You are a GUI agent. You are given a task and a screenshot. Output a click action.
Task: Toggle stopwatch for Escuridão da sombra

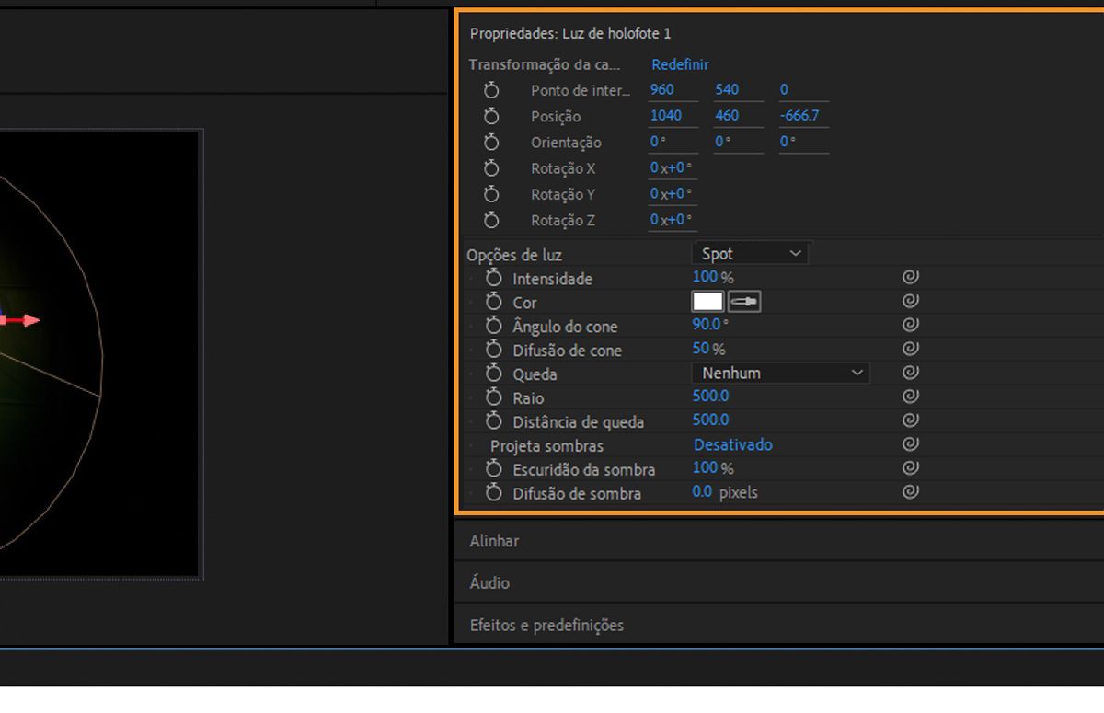tap(494, 469)
